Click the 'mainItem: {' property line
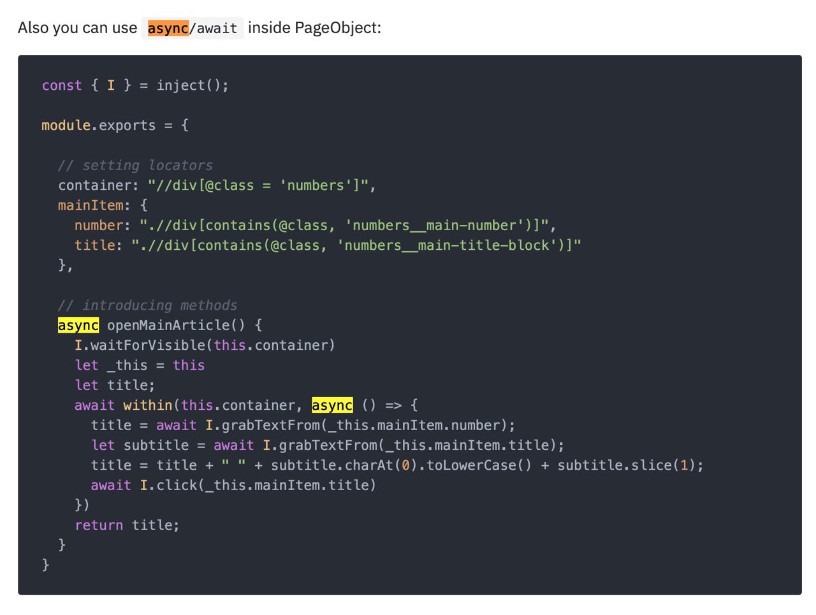Screen dimensions: 816x615 coord(103,205)
